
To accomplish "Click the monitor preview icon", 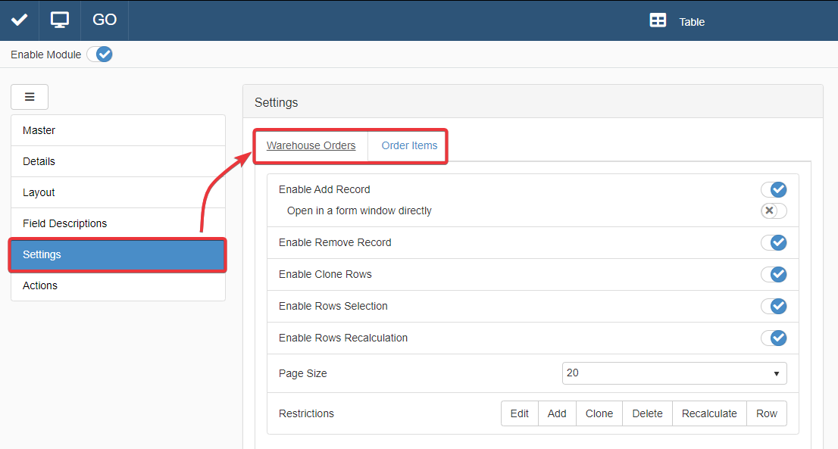I will click(x=60, y=20).
